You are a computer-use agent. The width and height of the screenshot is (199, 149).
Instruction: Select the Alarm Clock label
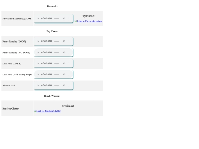pyautogui.click(x=9, y=86)
